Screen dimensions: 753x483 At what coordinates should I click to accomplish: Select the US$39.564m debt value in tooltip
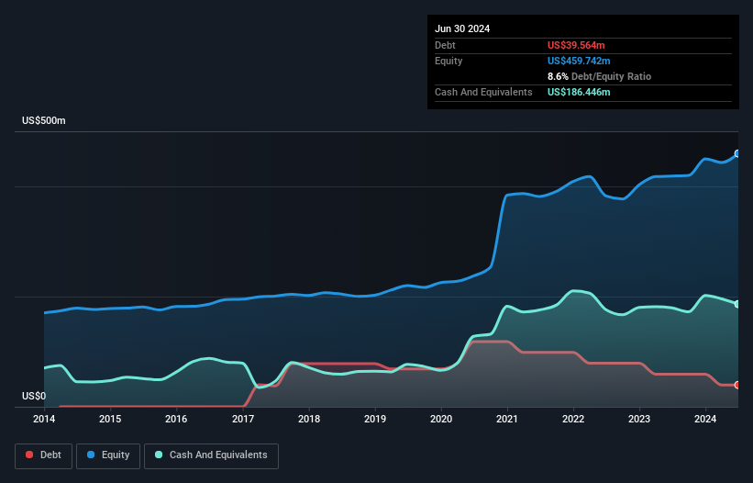(578, 45)
